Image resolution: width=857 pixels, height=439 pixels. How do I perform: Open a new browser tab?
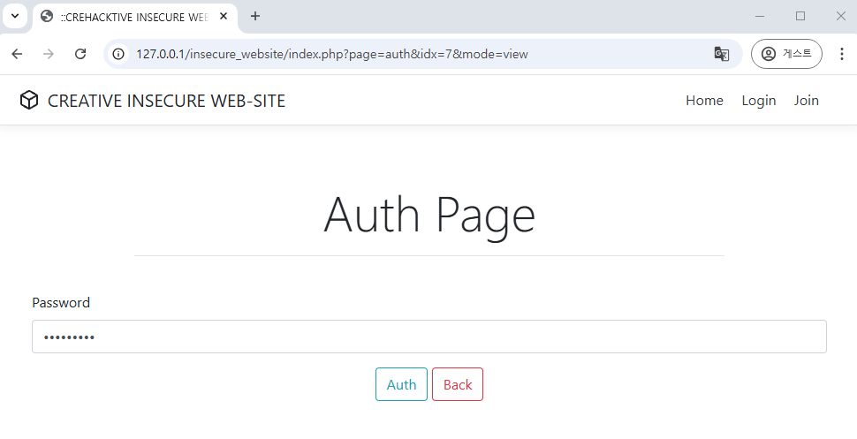coord(255,17)
